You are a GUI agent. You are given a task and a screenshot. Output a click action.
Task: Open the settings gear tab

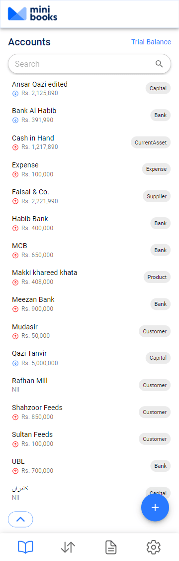click(154, 547)
